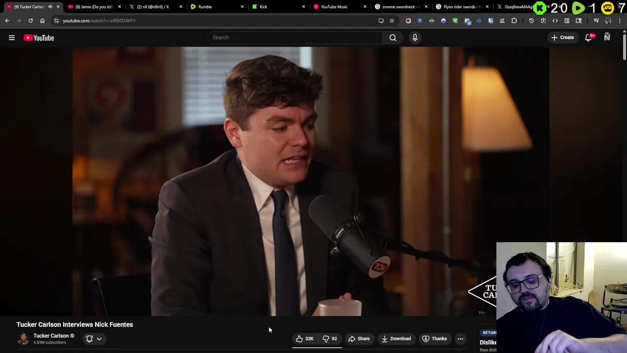Screen dimensions: 627x353
Task: Share the video
Action: 359,339
